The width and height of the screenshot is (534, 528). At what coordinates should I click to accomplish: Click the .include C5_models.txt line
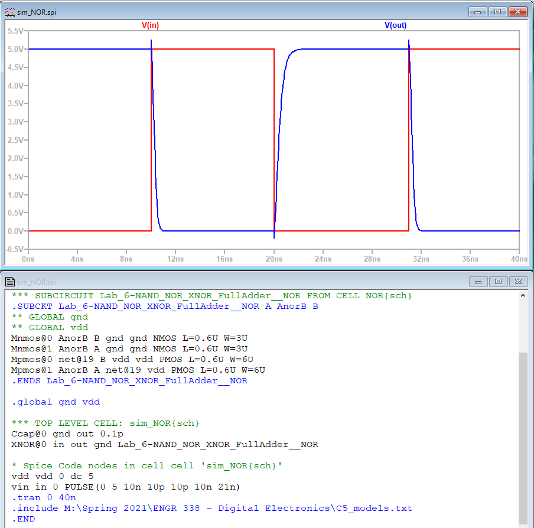coord(211,508)
